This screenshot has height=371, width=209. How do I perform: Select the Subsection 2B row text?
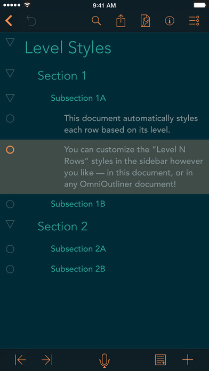78,269
